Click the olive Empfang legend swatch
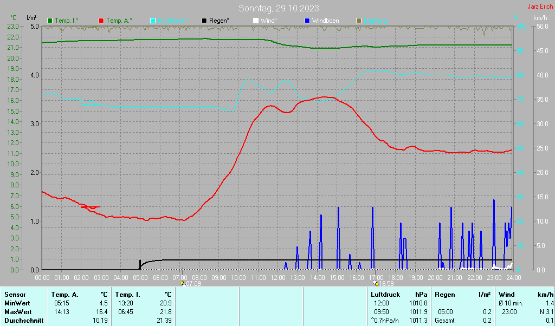Viewport: 555px width, 326px height. tap(359, 21)
